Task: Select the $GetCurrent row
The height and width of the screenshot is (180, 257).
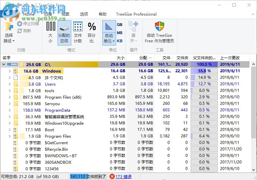Action: pyautogui.click(x=125, y=143)
